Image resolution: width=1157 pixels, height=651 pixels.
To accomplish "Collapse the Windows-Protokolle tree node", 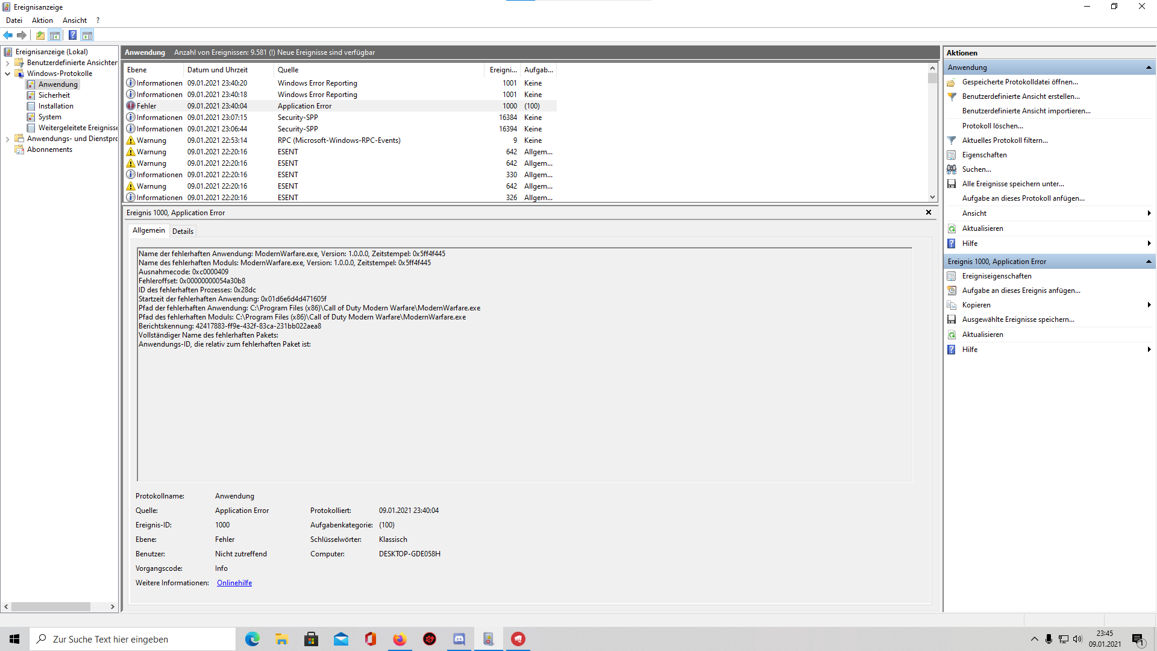I will [7, 74].
